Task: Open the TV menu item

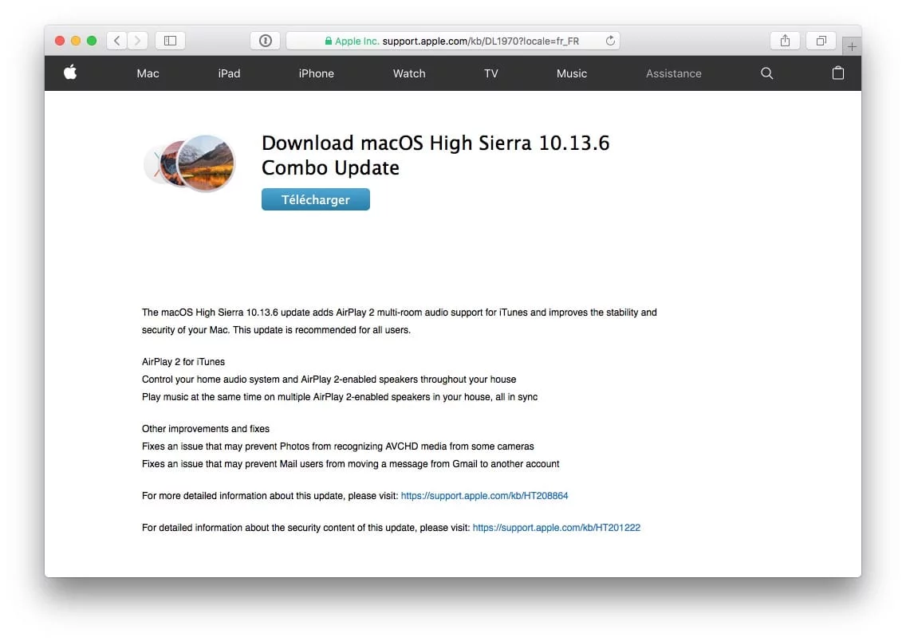Action: click(x=491, y=73)
